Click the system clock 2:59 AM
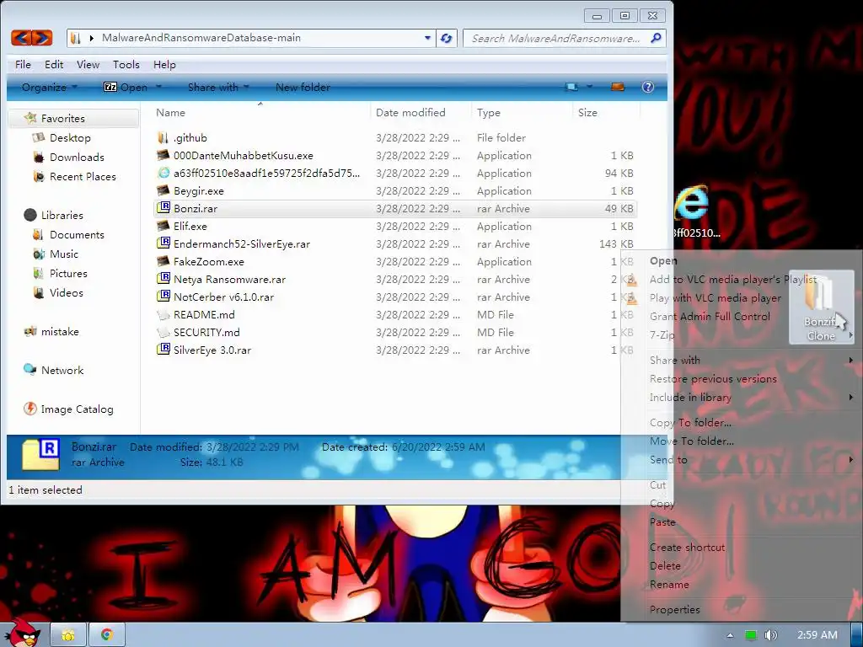 pyautogui.click(x=817, y=635)
